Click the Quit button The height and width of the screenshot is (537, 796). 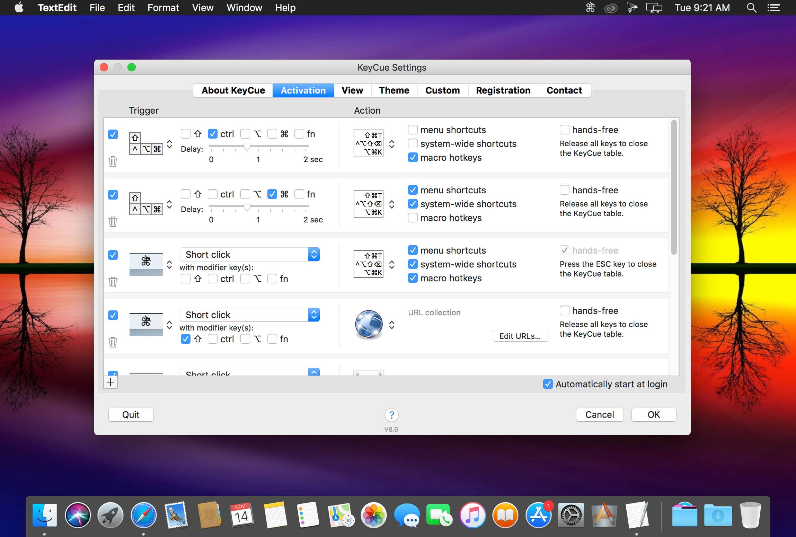pyautogui.click(x=131, y=415)
